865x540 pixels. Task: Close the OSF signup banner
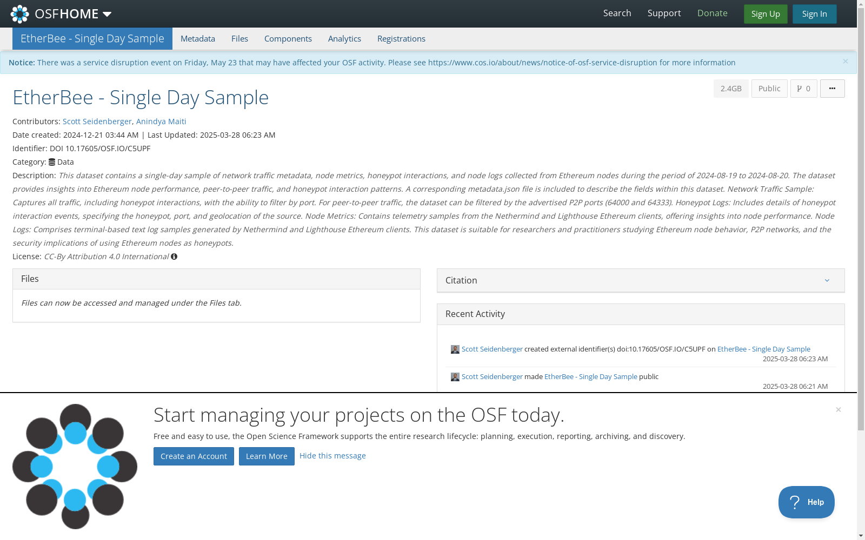click(839, 410)
